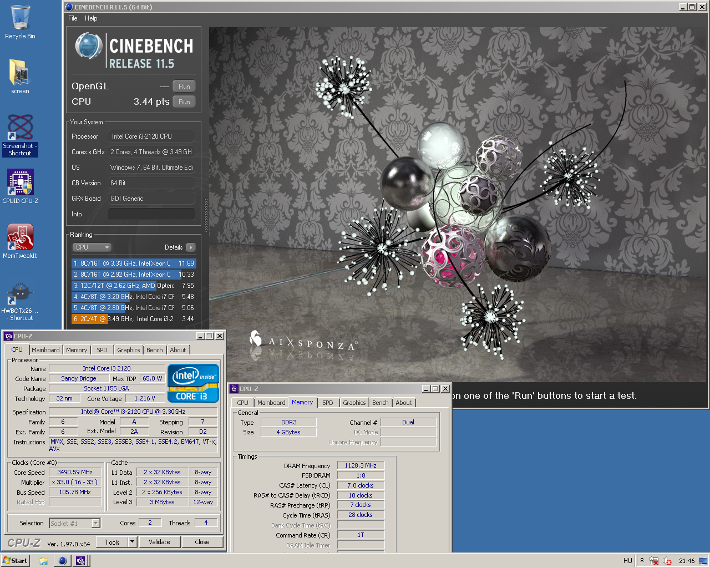Viewport: 710px width, 568px height.
Task: Click the Info input field in Your System
Action: 151,214
